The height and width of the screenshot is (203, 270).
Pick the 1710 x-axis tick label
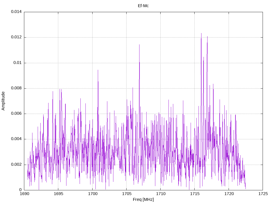pyautogui.click(x=160, y=194)
